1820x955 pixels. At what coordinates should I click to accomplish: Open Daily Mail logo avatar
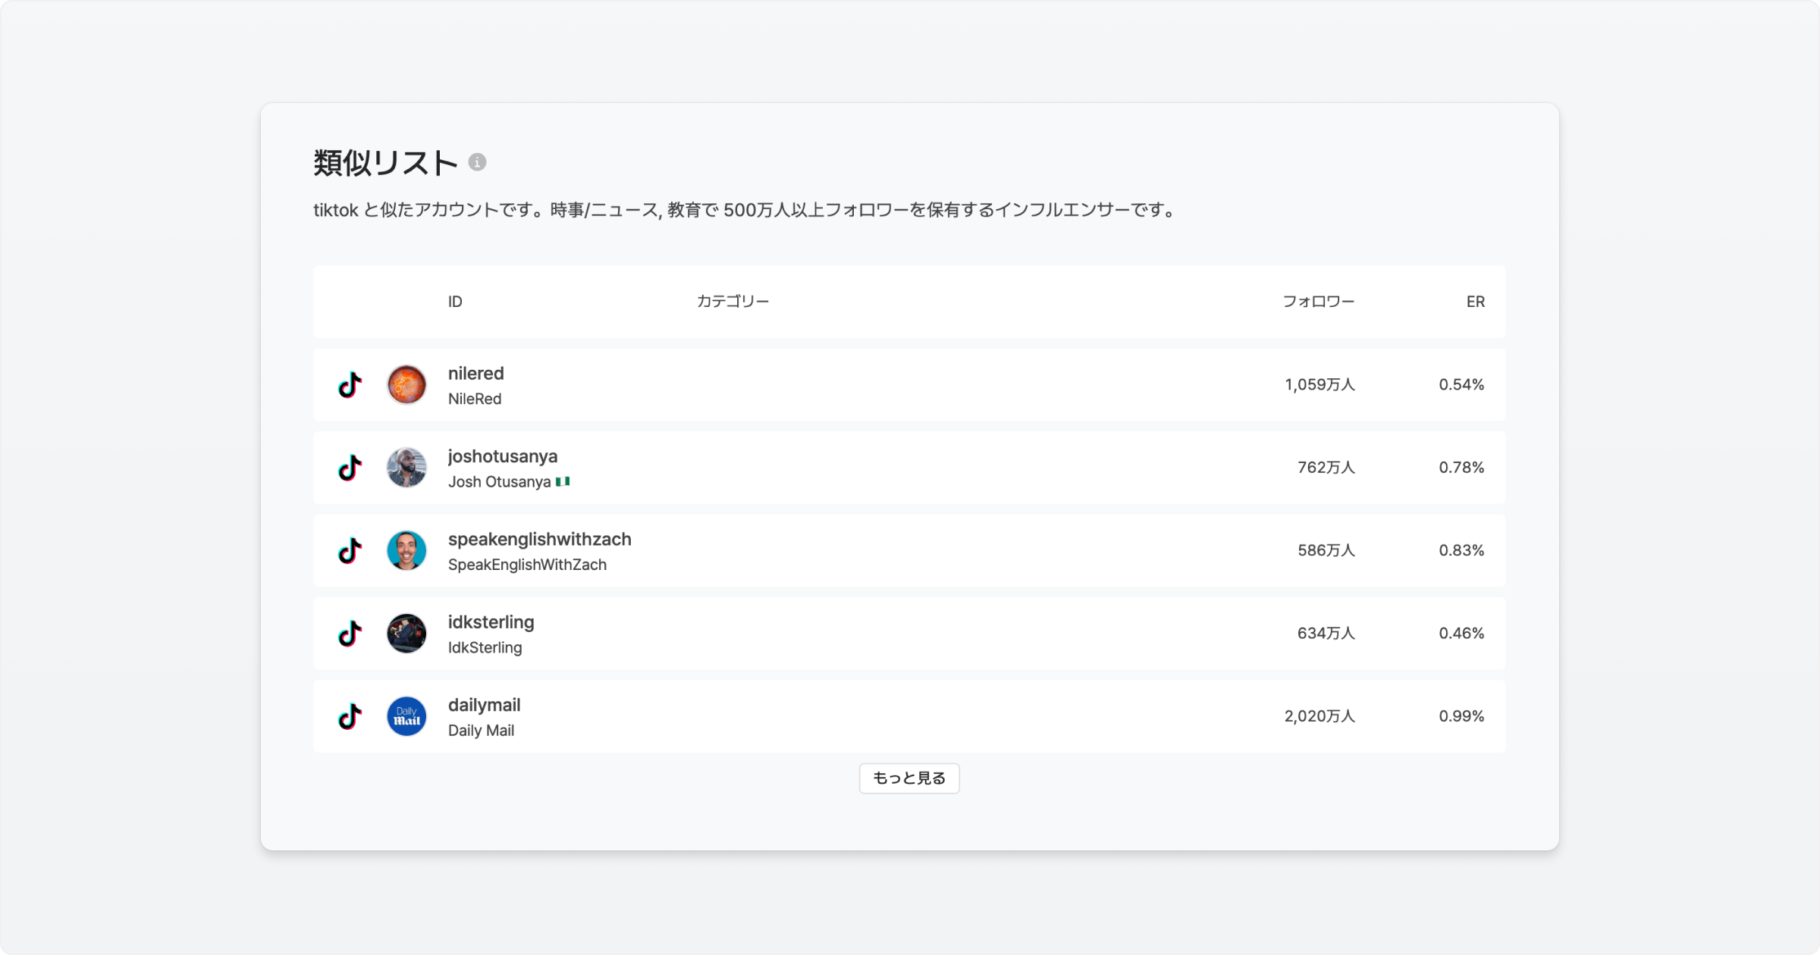point(406,716)
